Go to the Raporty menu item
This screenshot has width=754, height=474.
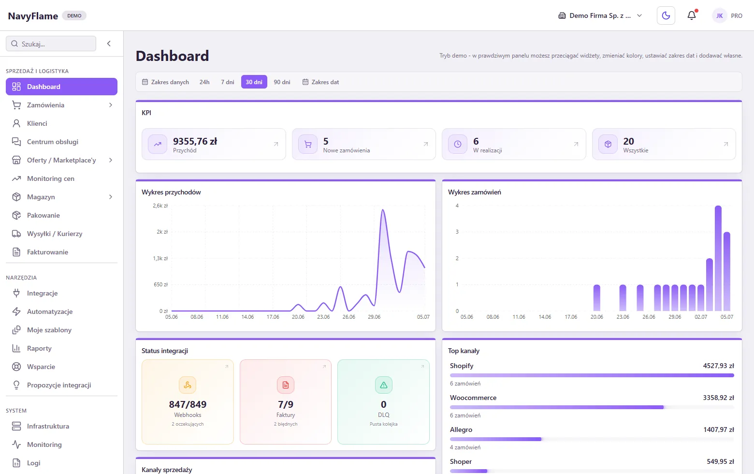[61, 348]
